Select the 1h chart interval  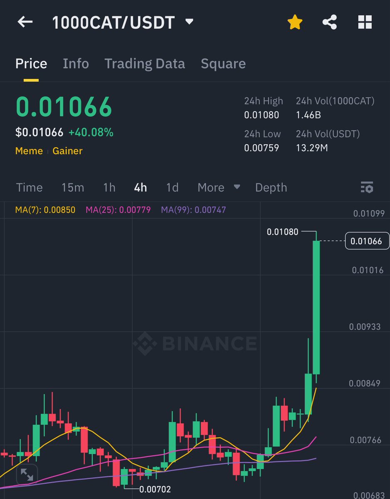pyautogui.click(x=109, y=188)
